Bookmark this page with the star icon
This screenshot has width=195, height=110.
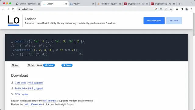pyautogui.click(x=171, y=9)
